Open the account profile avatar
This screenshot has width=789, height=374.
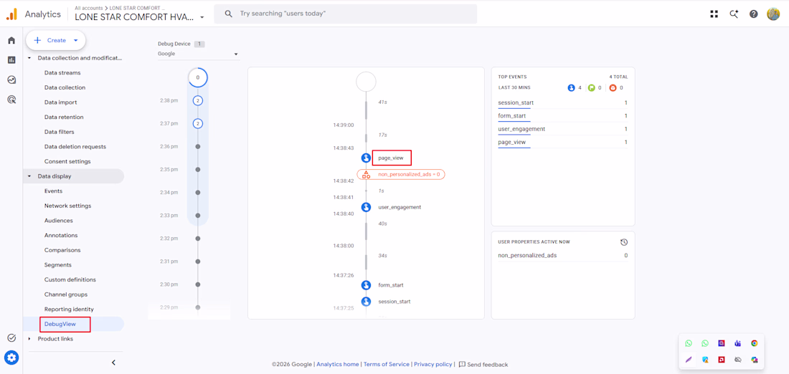(773, 14)
